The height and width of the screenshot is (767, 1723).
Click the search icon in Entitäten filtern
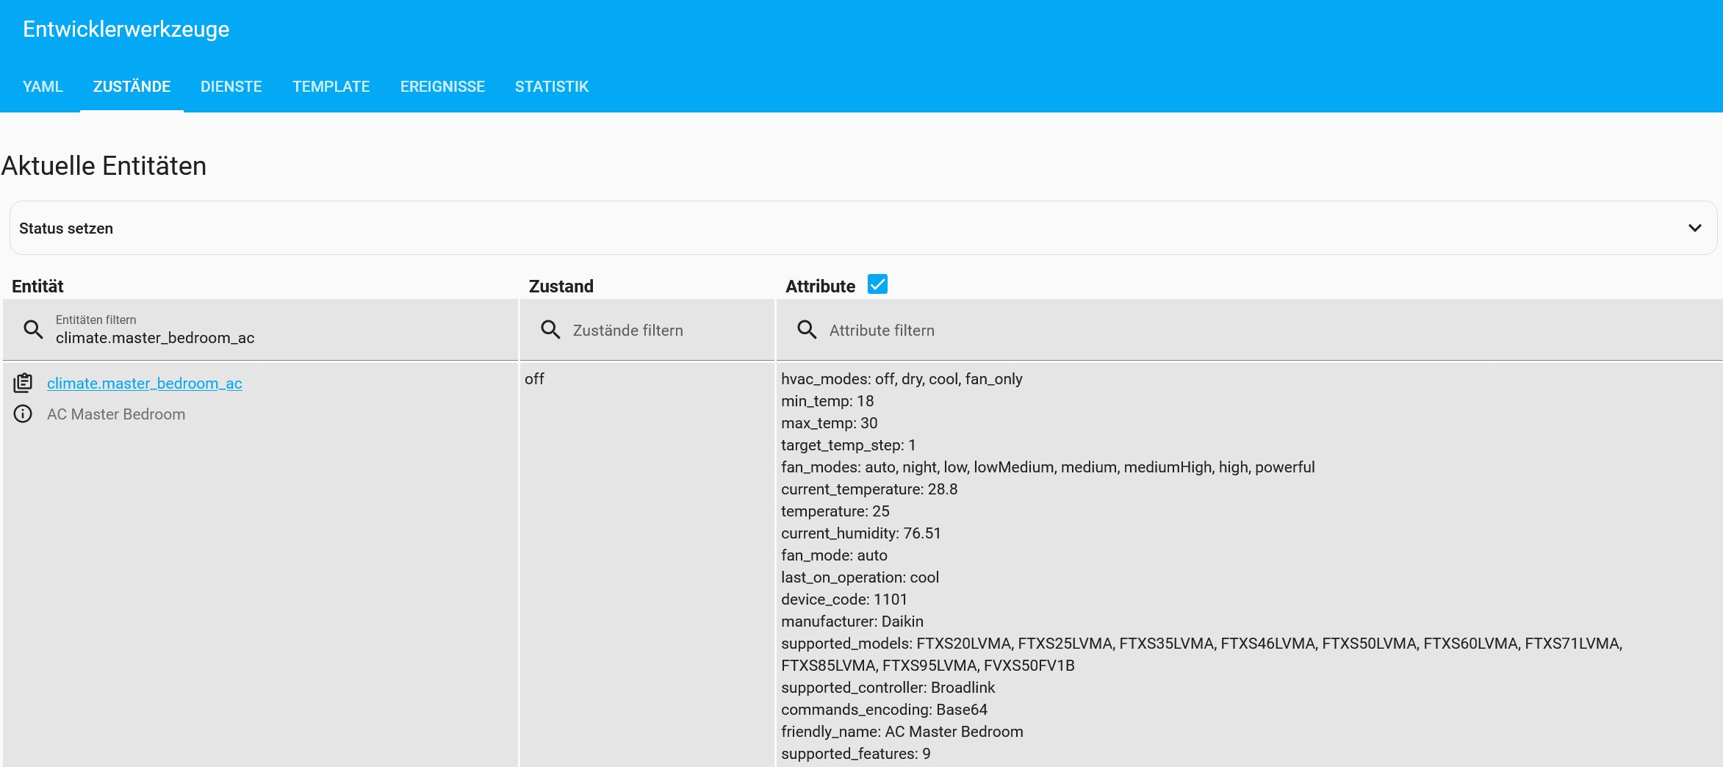(33, 329)
